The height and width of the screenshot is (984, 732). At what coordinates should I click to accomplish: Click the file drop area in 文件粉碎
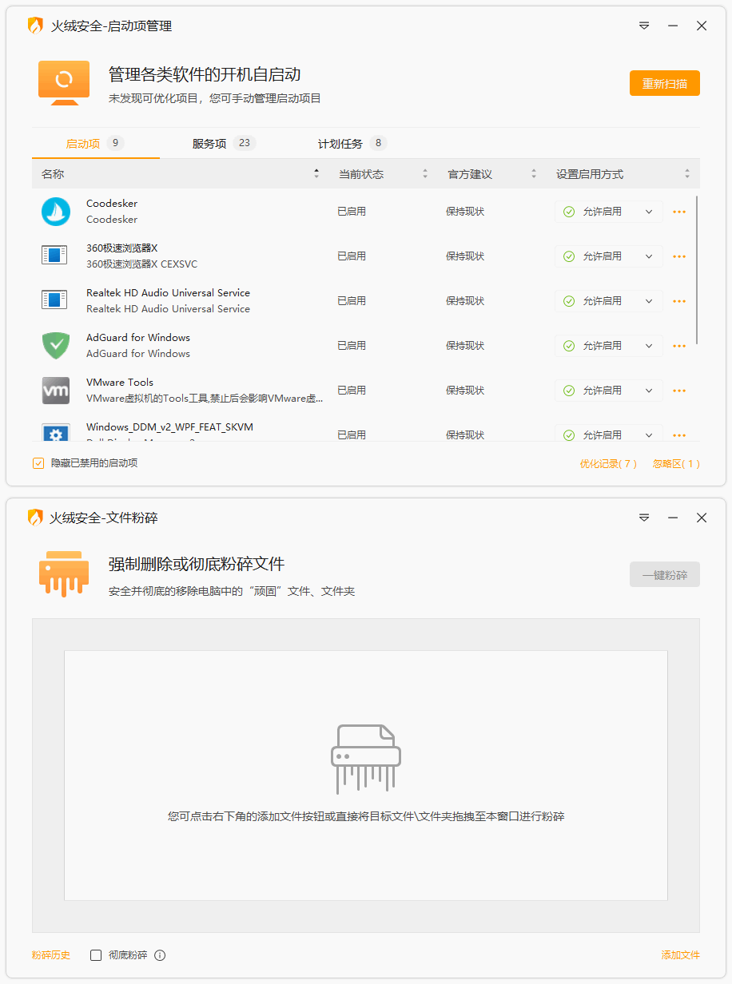point(366,776)
